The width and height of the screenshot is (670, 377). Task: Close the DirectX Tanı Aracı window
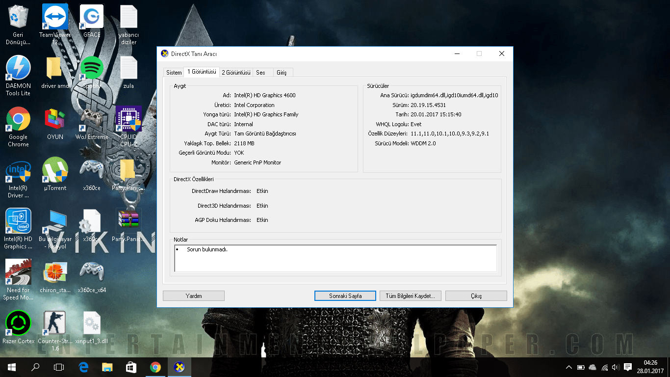click(501, 54)
